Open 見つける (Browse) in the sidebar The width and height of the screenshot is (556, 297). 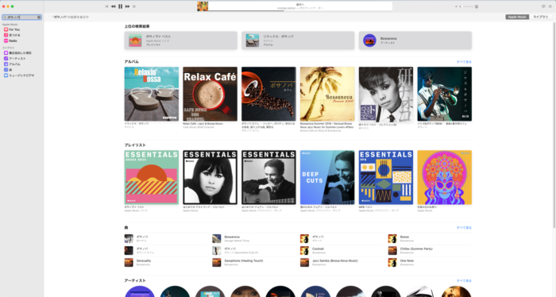click(x=12, y=35)
